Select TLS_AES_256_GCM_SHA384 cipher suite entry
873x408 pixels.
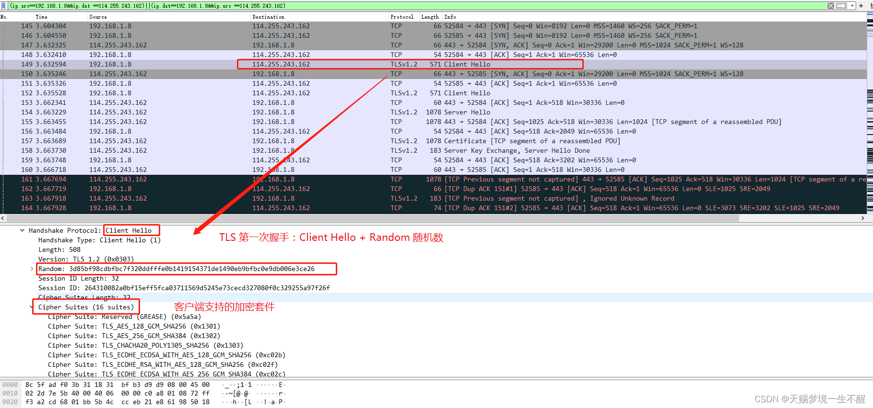[134, 336]
